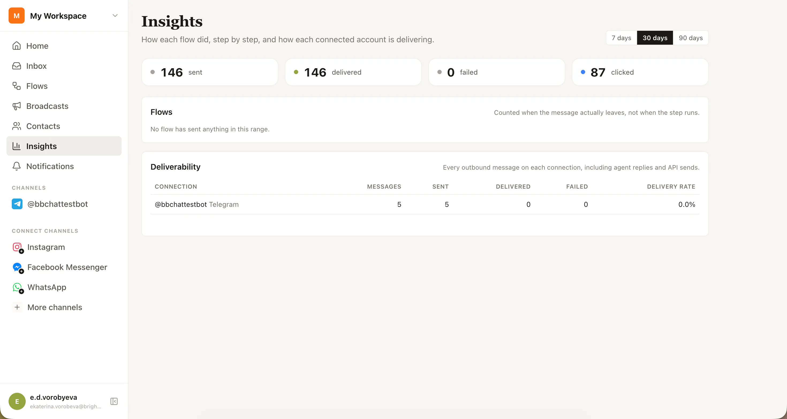The image size is (787, 419).
Task: Go to Inbox label
Action: coord(36,66)
